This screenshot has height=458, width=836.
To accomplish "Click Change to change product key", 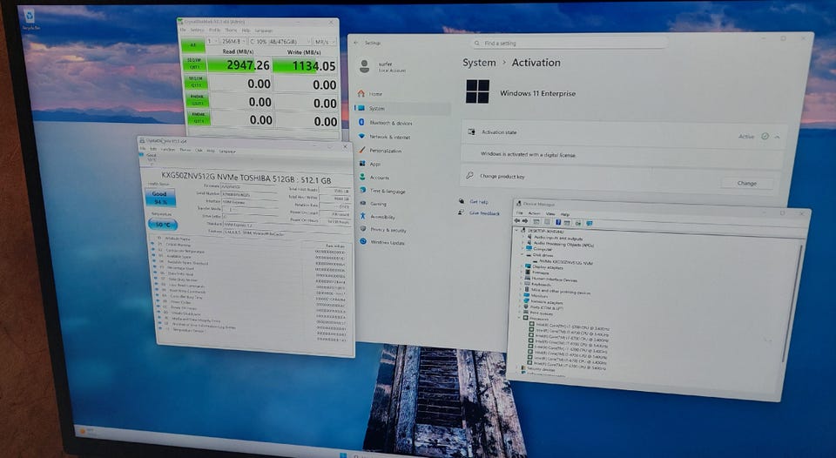I will pos(746,183).
